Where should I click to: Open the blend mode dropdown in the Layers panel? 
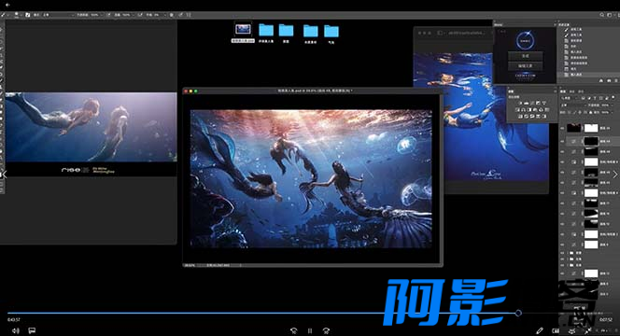pyautogui.click(x=573, y=105)
